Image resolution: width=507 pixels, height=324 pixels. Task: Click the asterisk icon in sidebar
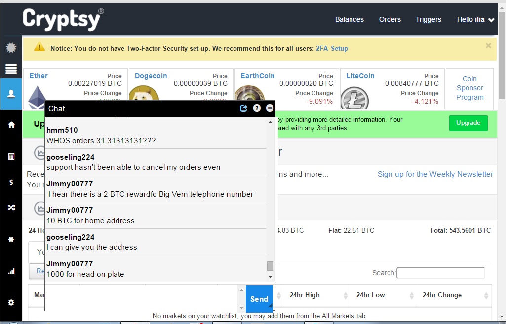[x=11, y=239]
